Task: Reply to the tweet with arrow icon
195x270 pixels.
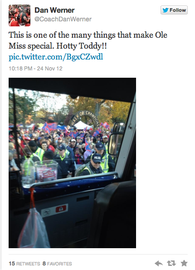Action: pos(159,263)
